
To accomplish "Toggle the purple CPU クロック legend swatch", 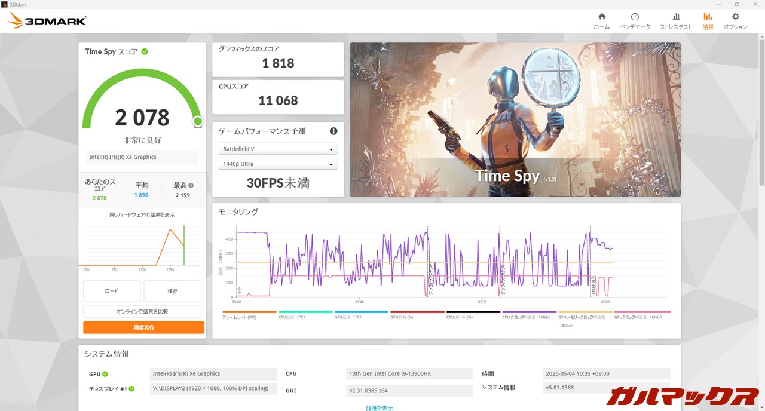I will click(x=529, y=312).
